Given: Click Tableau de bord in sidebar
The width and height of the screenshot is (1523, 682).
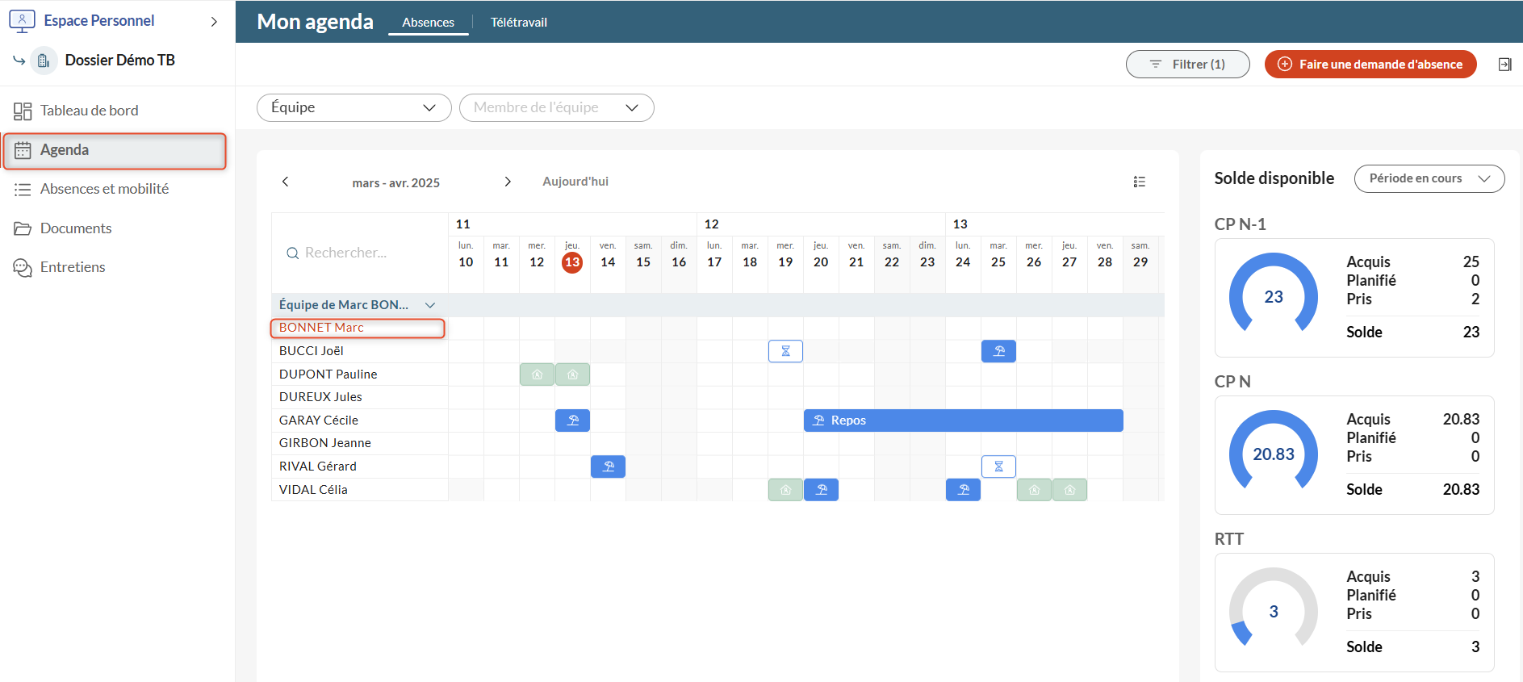Looking at the screenshot, I should coord(89,111).
